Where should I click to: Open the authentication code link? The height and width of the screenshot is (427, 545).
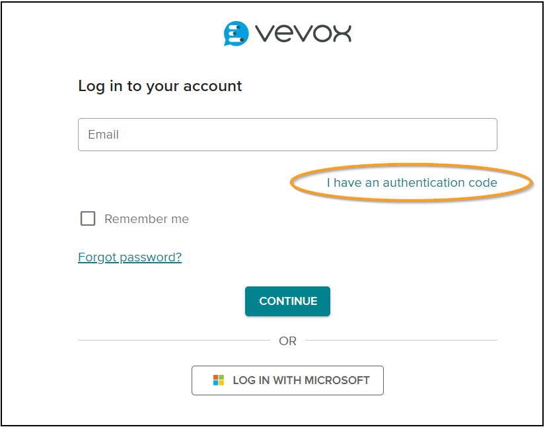(x=412, y=183)
